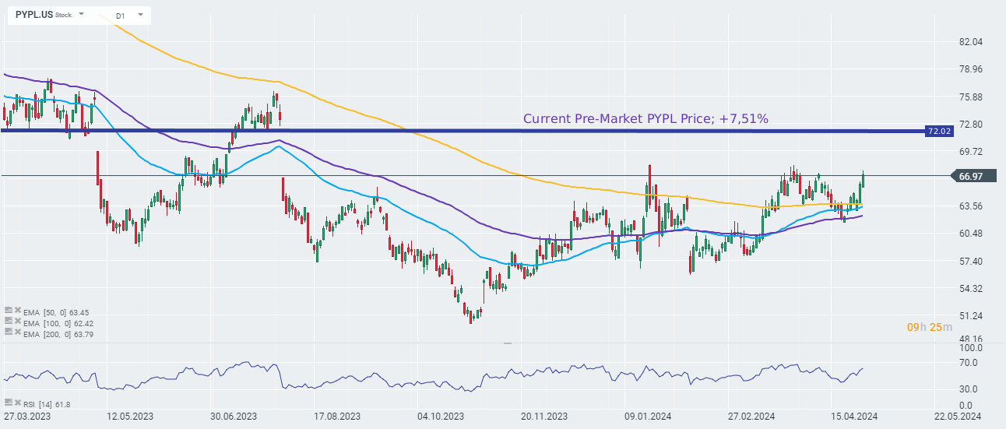1006x429 pixels.
Task: Click the 57.40 price axis label
Action: (x=971, y=261)
